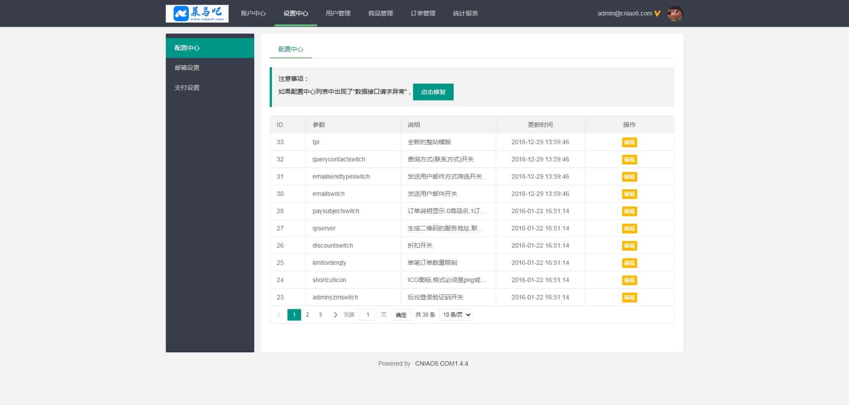Screen dimensions: 849x405
Task: Select 邮箱设置 in the sidebar
Action: pos(187,68)
